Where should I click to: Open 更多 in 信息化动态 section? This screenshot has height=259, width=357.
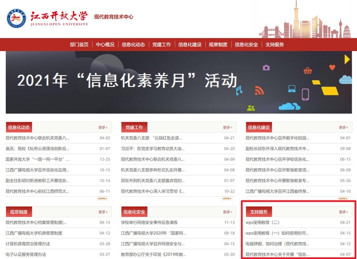click(103, 127)
